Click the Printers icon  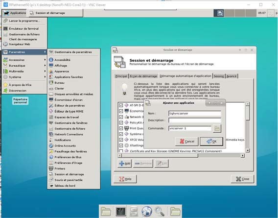[x=51, y=169]
